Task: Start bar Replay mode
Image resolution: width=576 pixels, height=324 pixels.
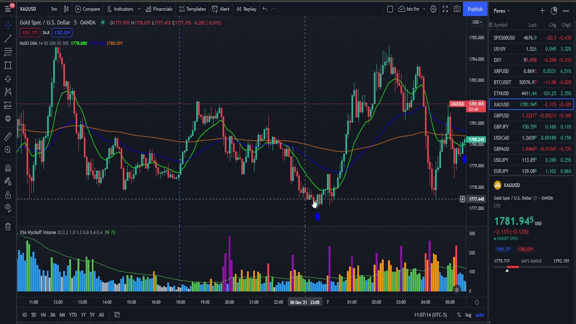Action: (246, 9)
